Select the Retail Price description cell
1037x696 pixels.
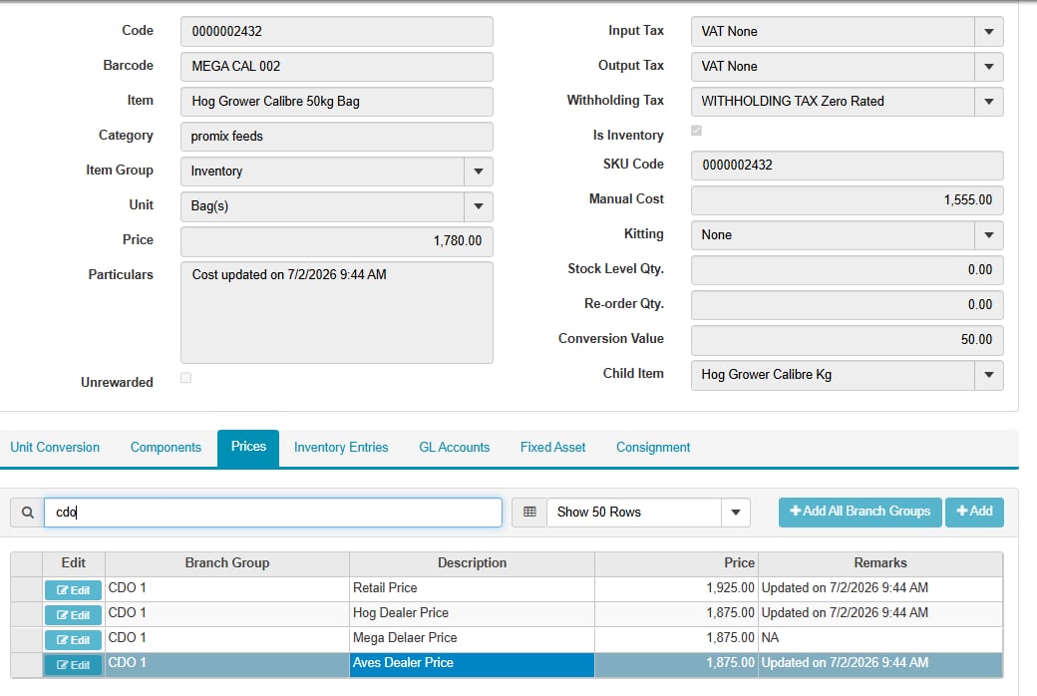(x=473, y=588)
